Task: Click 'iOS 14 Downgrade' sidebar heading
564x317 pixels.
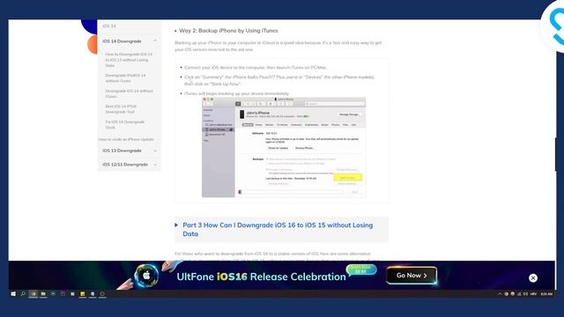Action: (122, 41)
